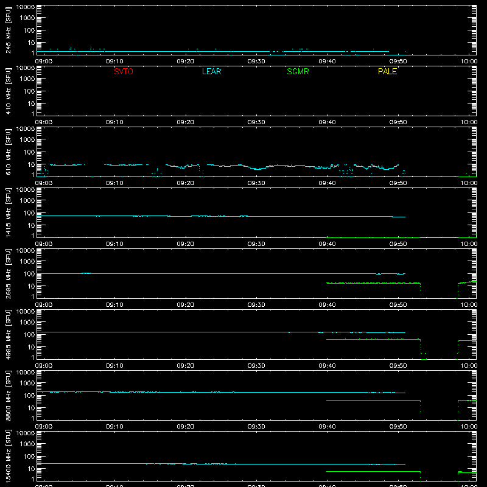The image size is (487, 487).
Task: Click 09:50 time label below 410 MHz panel
Action: [398, 122]
